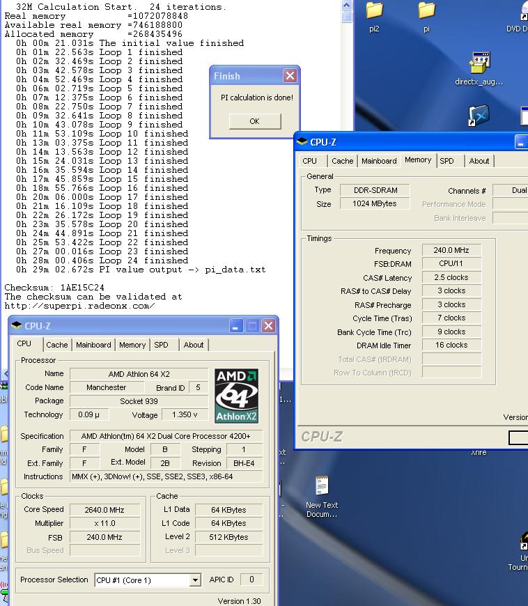Click Super PI scrollbar up arrow
The width and height of the screenshot is (528, 606).
[x=347, y=6]
